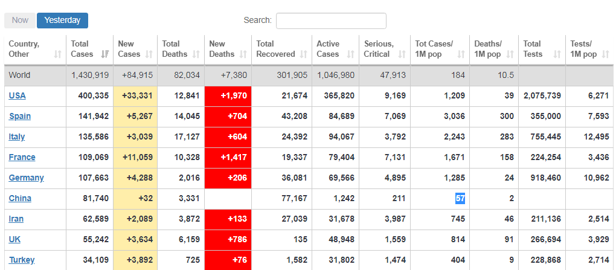
Task: Switch to the Now tab
Action: [x=20, y=21]
